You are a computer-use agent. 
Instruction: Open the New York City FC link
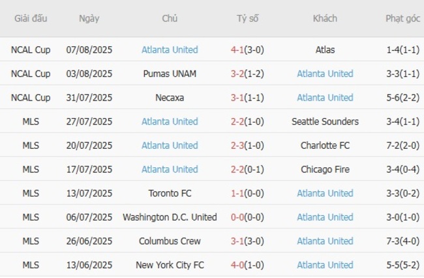click(170, 265)
